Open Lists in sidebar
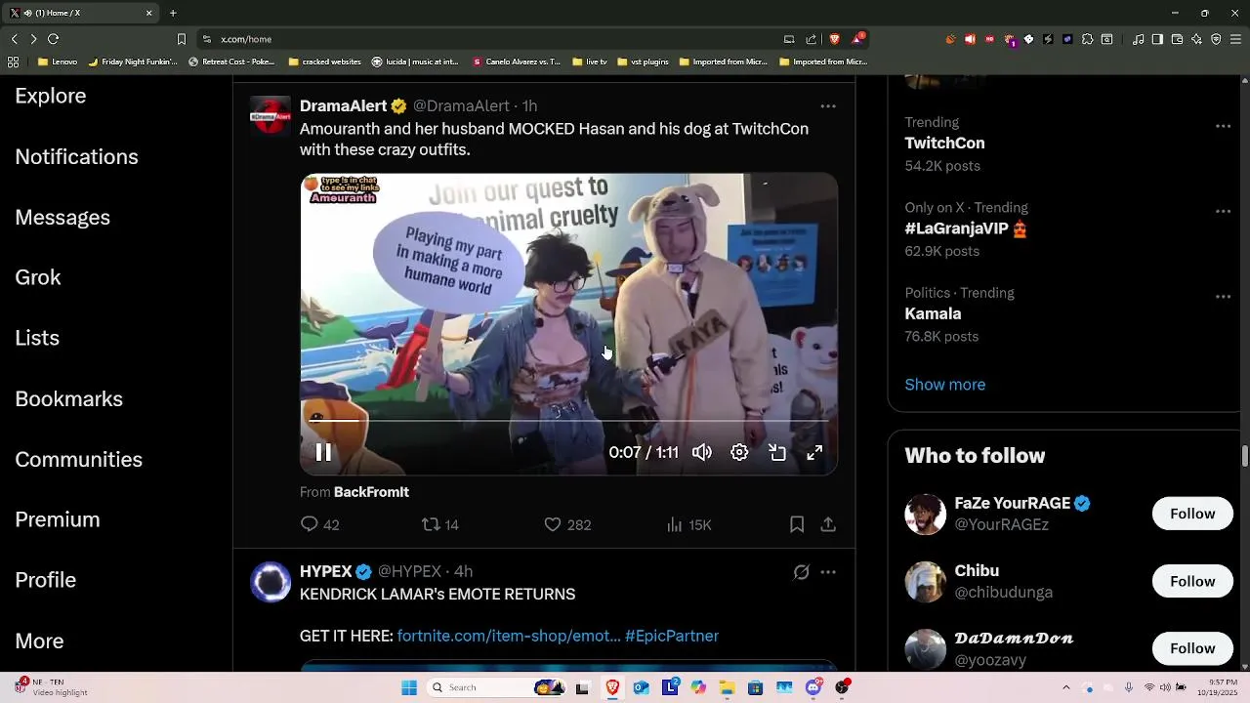 coord(37,338)
